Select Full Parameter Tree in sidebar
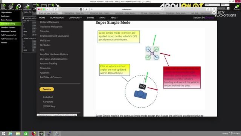241x136 pixels. [9, 39]
